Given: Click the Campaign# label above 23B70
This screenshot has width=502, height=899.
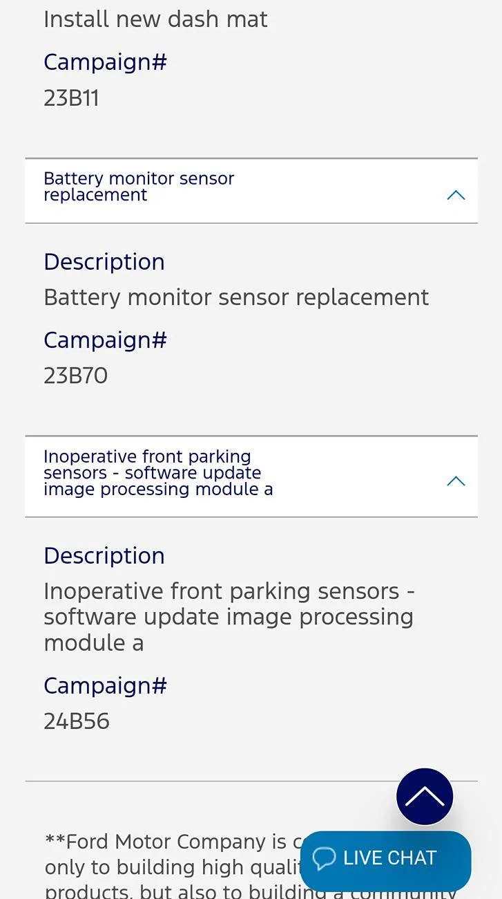Looking at the screenshot, I should click(x=105, y=340).
